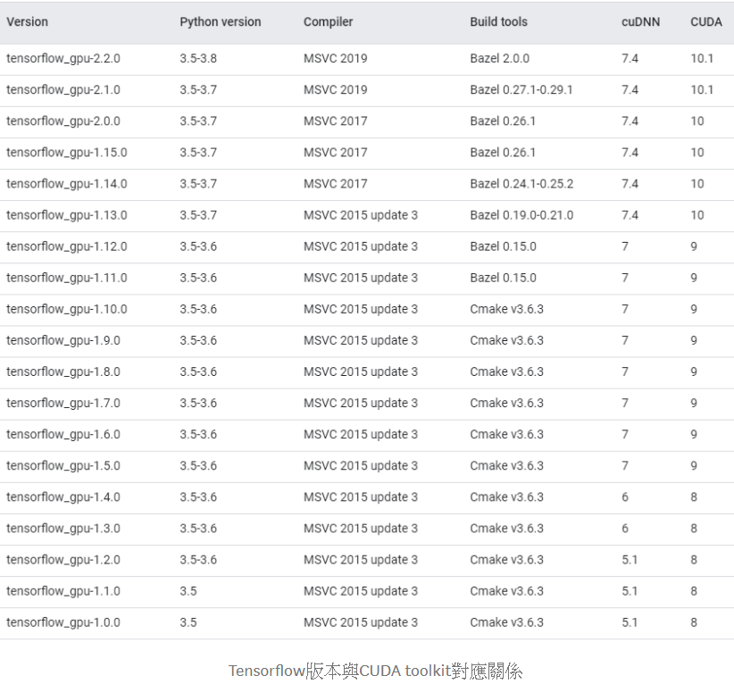Viewport: 734px width, 684px height.
Task: Click Bazel 0.26.1 in tensorflow_gpu-1.15.0 row
Action: point(503,153)
